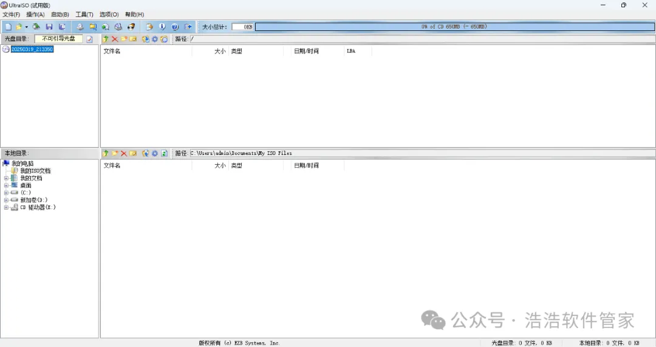Screen dimensions: 656x347
Task: Select 我的电脑 in local directory tree
Action: pyautogui.click(x=22, y=163)
